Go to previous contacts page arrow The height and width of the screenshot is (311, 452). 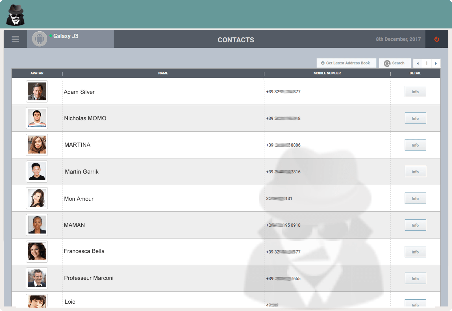coord(418,63)
